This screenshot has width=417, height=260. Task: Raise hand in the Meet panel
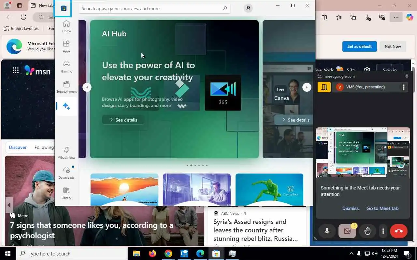click(x=367, y=231)
